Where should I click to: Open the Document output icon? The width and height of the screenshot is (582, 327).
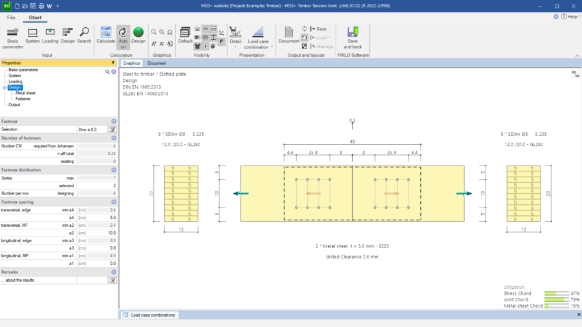click(x=289, y=35)
